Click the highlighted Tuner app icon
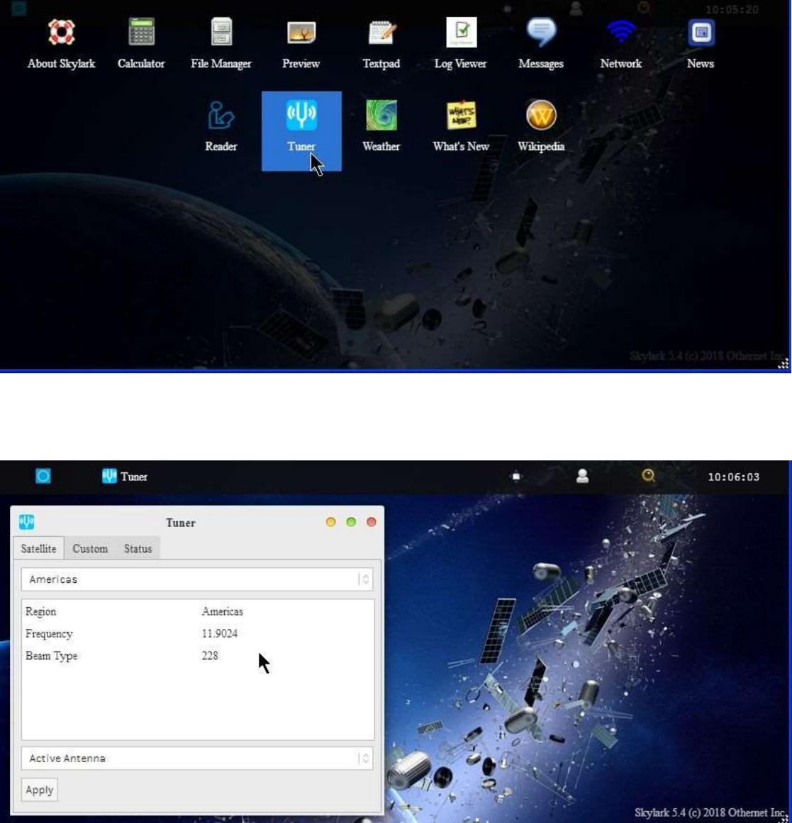Screen dimensions: 792x823 pyautogui.click(x=301, y=131)
